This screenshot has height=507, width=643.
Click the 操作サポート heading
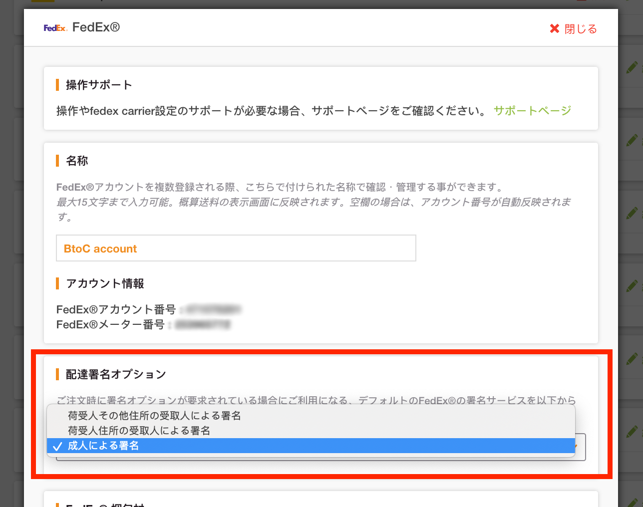coord(99,85)
